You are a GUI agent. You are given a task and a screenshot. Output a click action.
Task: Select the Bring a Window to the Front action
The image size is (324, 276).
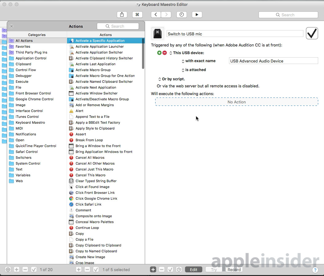[105, 146]
